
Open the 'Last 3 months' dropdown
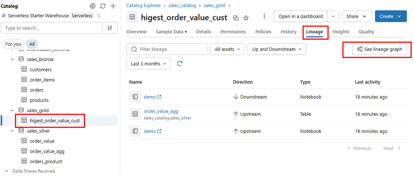(149, 63)
